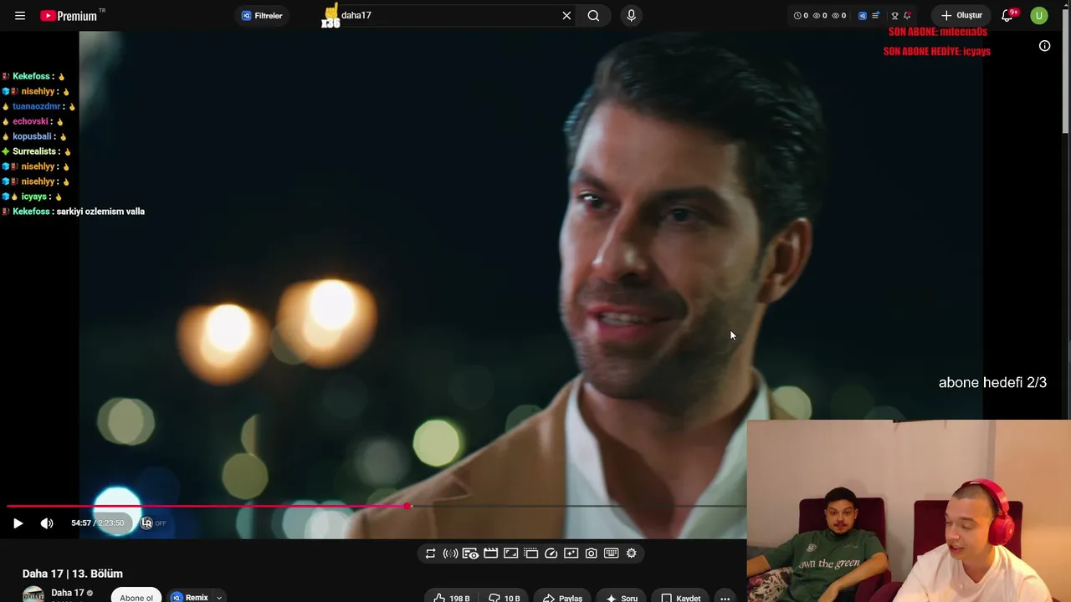Clear the search query with X
This screenshot has height=602, width=1071.
pyautogui.click(x=566, y=16)
